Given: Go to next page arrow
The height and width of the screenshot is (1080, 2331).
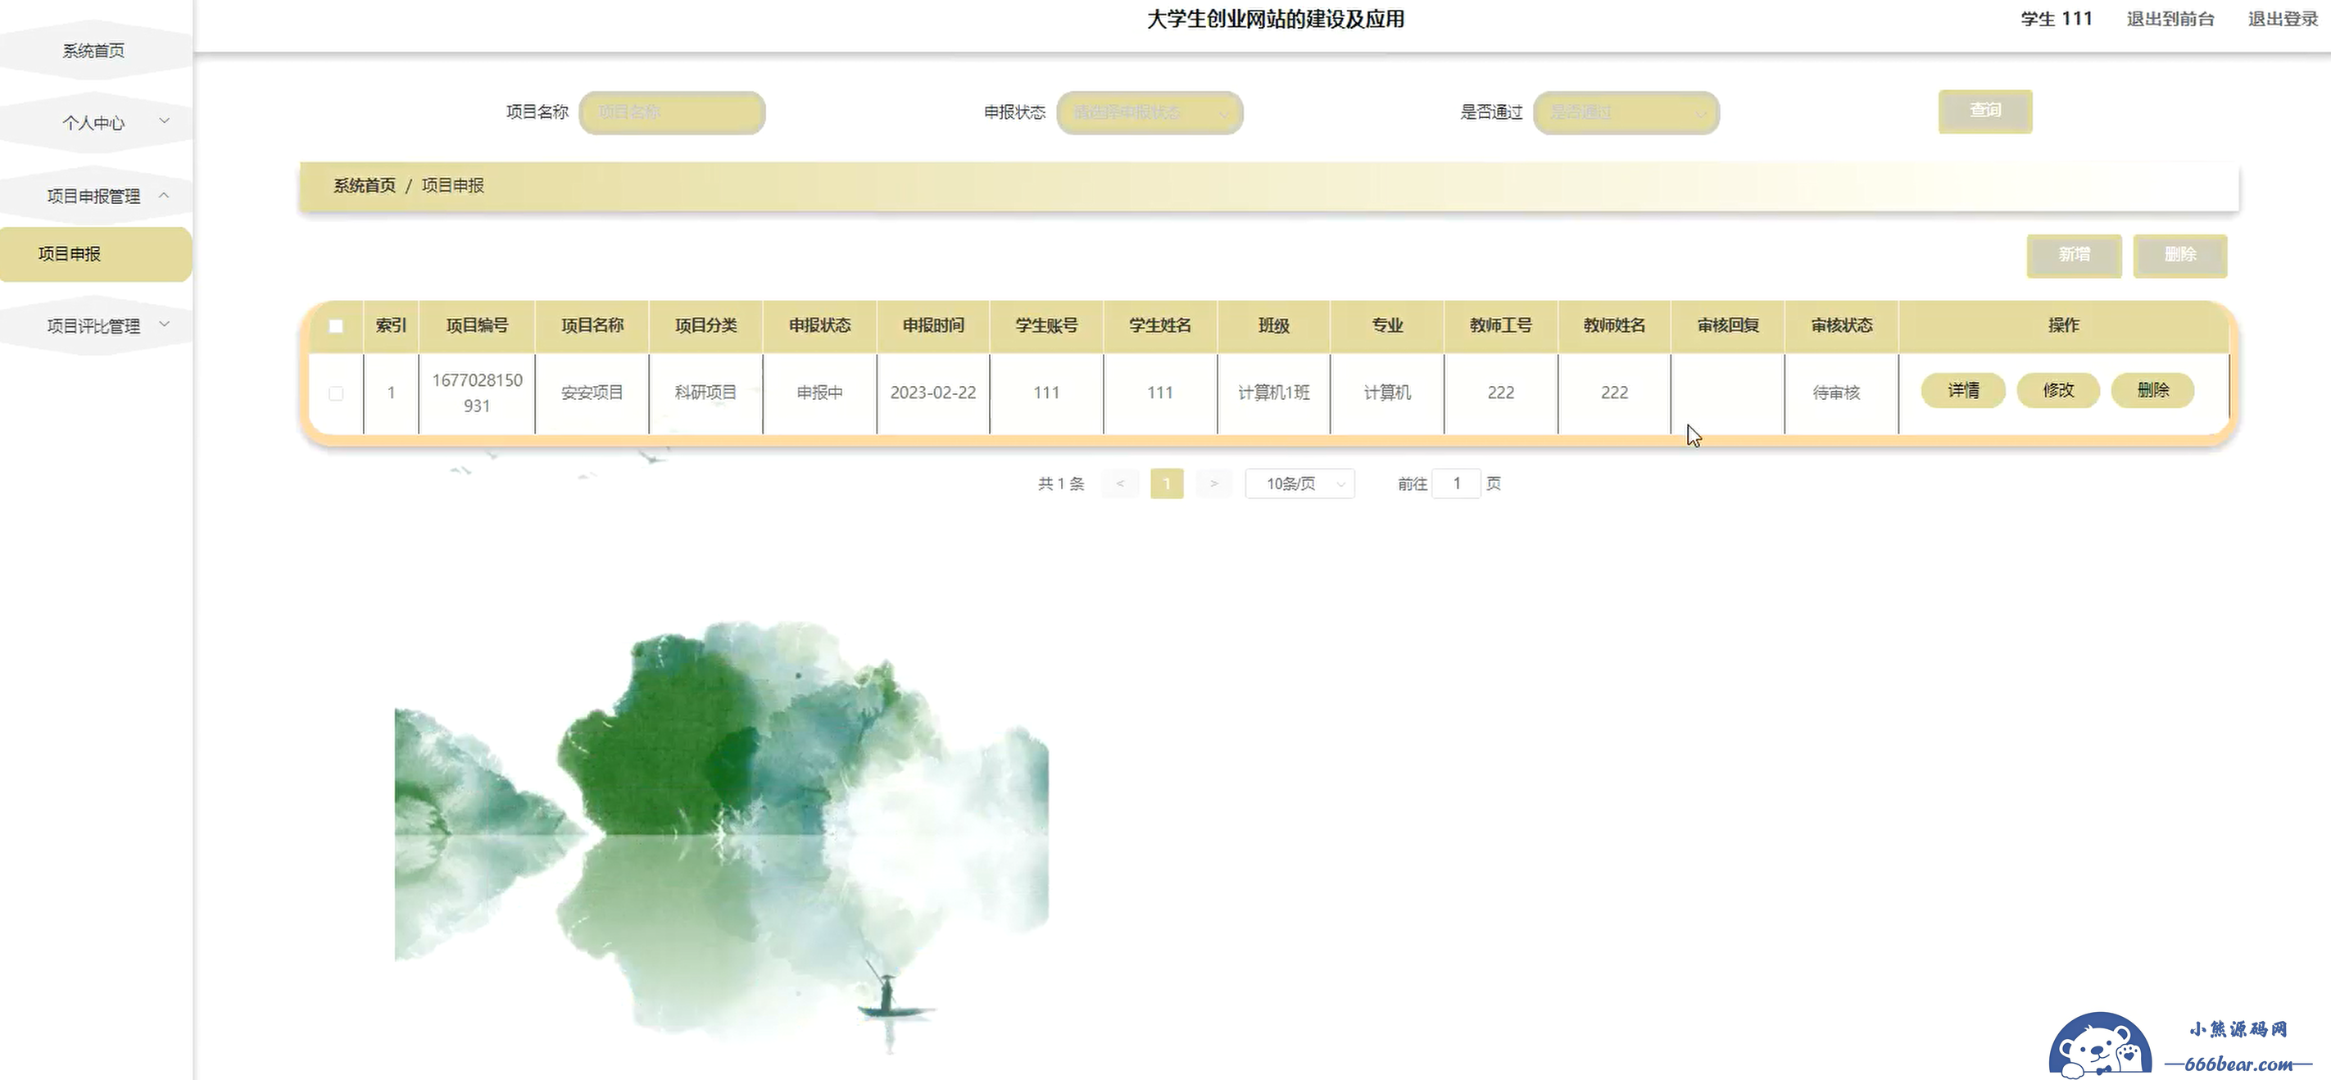Looking at the screenshot, I should click(x=1214, y=483).
